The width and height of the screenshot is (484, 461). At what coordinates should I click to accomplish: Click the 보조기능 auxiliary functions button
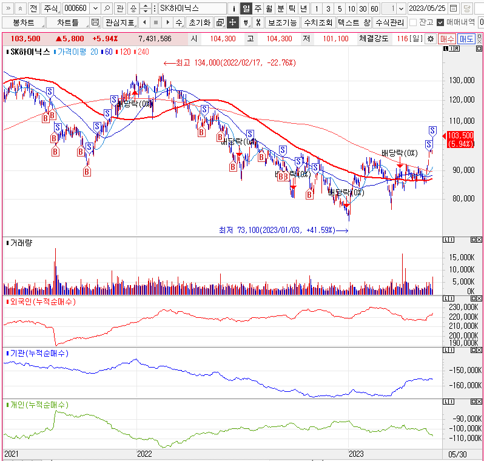[x=283, y=22]
